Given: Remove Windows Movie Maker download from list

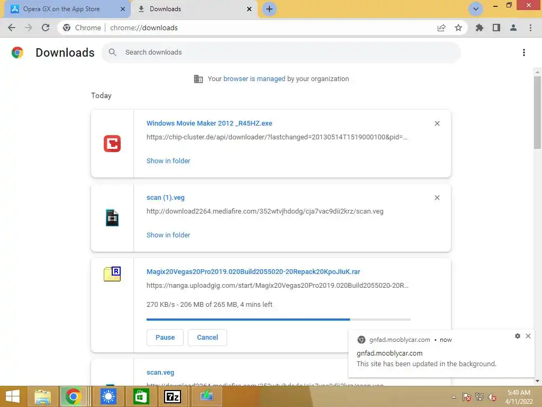Looking at the screenshot, I should (x=437, y=123).
